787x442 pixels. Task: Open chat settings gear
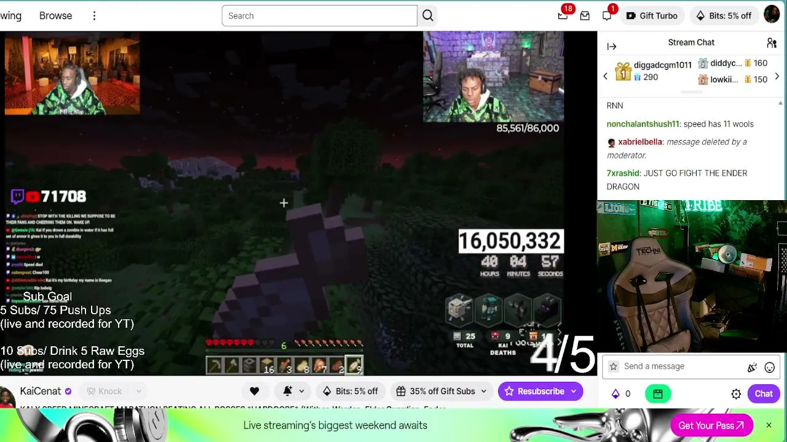click(x=736, y=394)
